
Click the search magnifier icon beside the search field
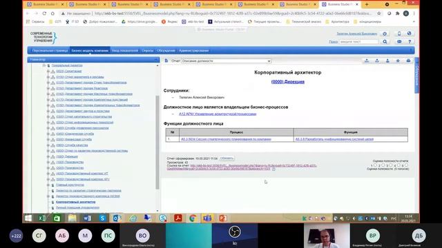click(385, 41)
